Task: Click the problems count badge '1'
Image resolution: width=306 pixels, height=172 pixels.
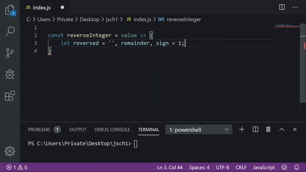Action: [57, 129]
